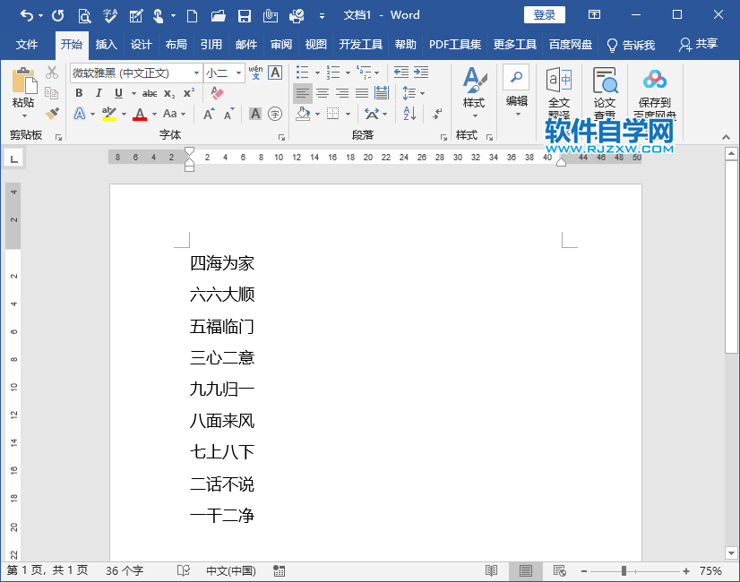This screenshot has width=740, height=582.
Task: Click the Clear All Formatting eraser icon
Action: coord(216,94)
